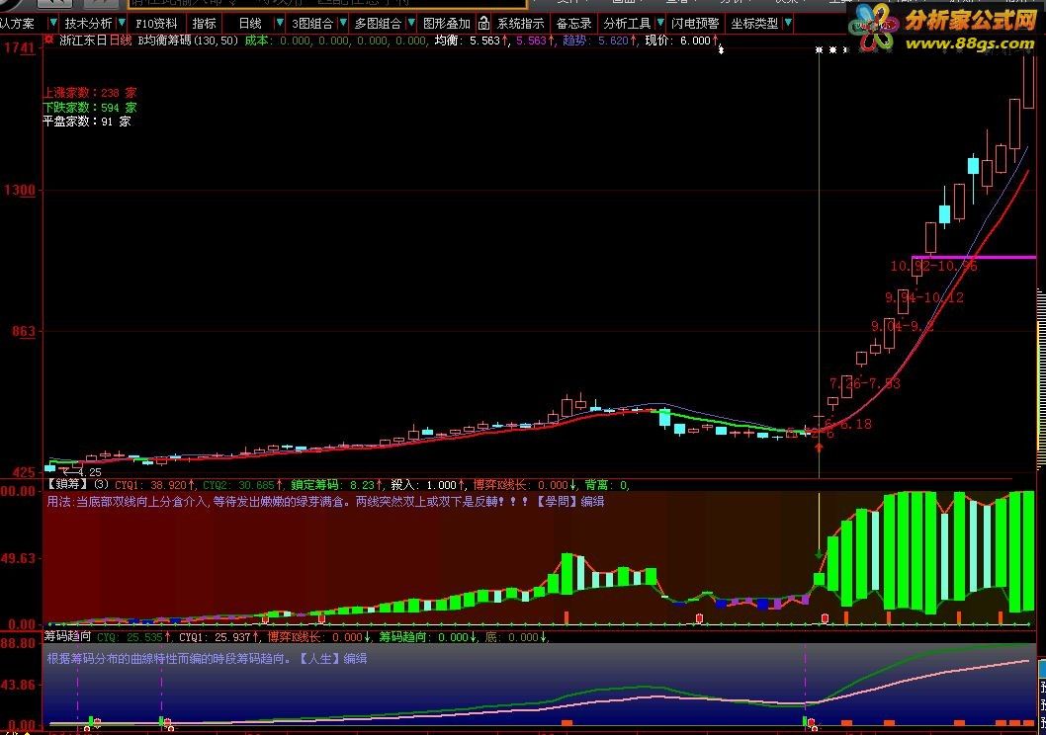1046x735 pixels.
Task: Click the 趋势: 5.620 value
Action: pos(600,41)
